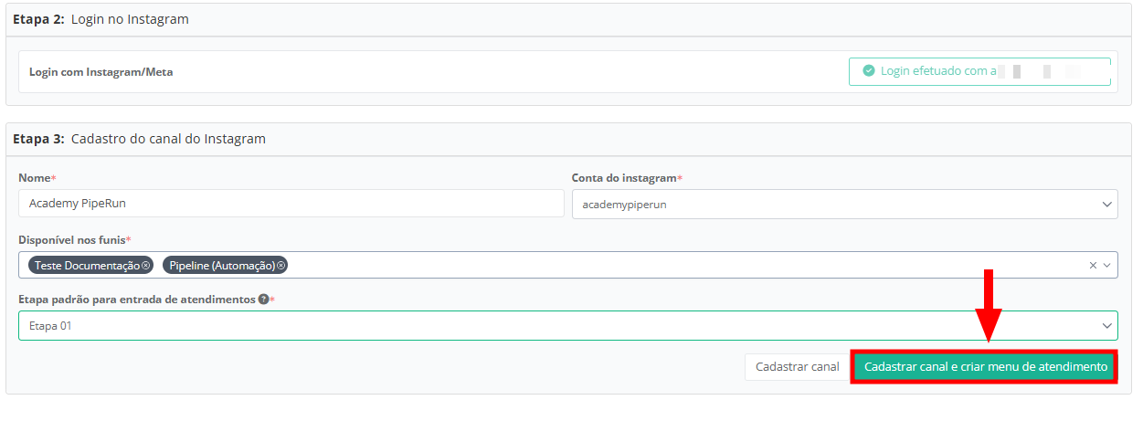The height and width of the screenshot is (421, 1143).
Task: Remove the Pipeline (Automação) funnel tag
Action: point(281,266)
